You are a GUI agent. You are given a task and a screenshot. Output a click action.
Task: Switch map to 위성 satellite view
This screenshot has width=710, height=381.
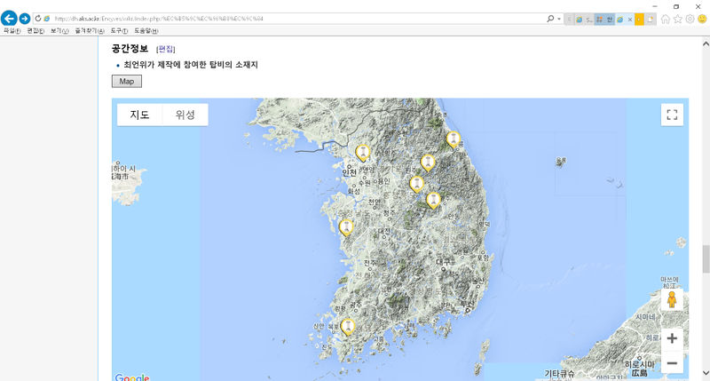pos(185,115)
